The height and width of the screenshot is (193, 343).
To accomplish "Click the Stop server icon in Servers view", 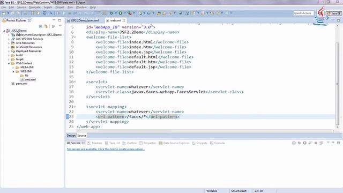I will [x=316, y=143].
